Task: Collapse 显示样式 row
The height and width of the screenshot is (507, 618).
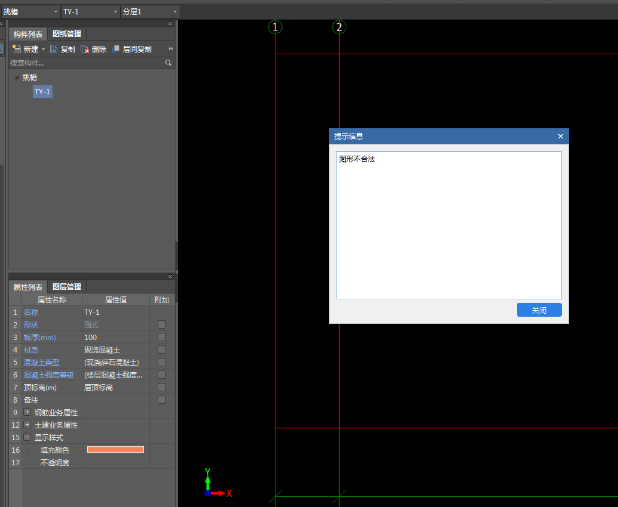Action: tap(27, 437)
